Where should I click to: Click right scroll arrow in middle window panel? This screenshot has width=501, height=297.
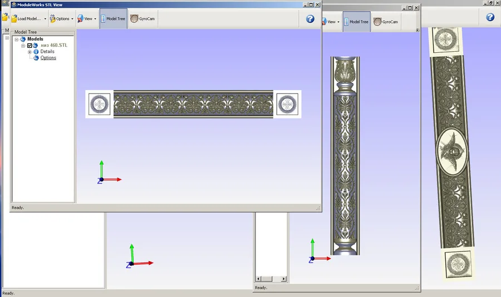tap(283, 279)
